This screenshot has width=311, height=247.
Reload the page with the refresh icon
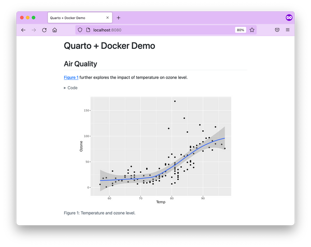pyautogui.click(x=44, y=30)
